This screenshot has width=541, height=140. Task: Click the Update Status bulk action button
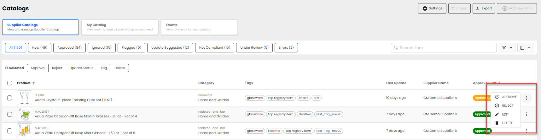click(81, 68)
